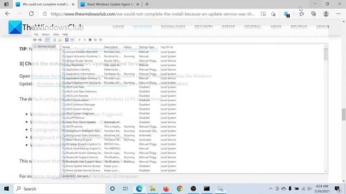Click the Pause Service icon

coord(95,40)
